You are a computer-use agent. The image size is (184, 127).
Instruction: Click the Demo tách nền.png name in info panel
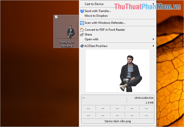118,121
